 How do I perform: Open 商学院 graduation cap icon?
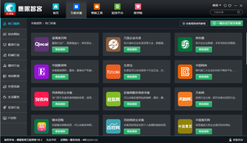138,7
